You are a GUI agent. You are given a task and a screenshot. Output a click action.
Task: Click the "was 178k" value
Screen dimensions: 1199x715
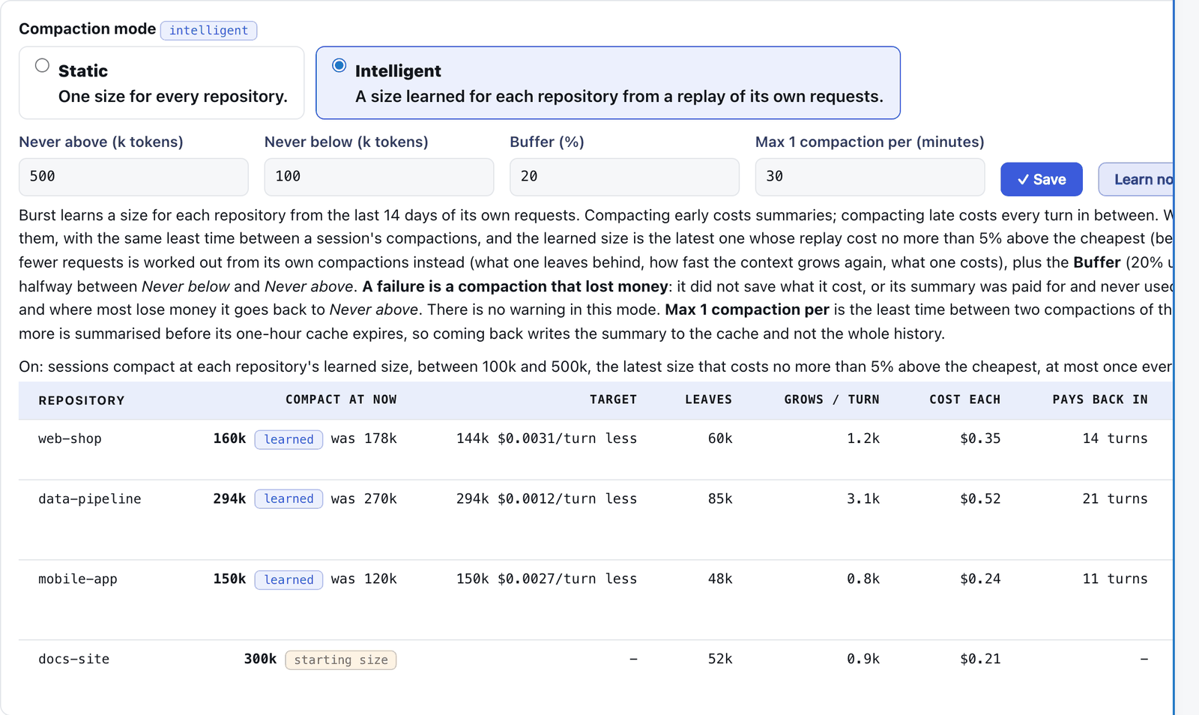[x=364, y=438]
